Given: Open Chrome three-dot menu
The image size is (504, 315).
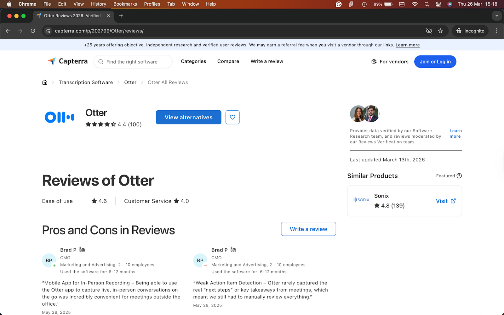Looking at the screenshot, I should click(496, 31).
